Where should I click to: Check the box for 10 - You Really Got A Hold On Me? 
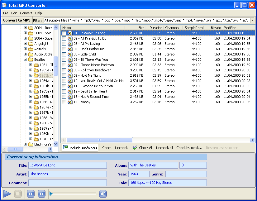(64, 81)
